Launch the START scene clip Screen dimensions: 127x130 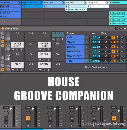pos(1,6)
